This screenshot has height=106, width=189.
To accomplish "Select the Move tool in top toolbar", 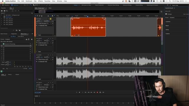I will [31, 5].
